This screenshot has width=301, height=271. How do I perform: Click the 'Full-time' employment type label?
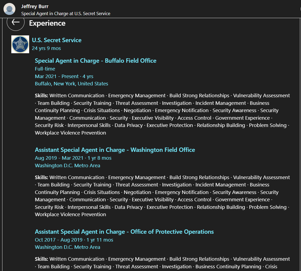(45, 69)
